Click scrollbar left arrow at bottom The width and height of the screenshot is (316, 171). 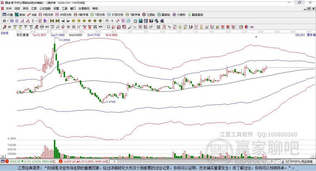click(114, 161)
